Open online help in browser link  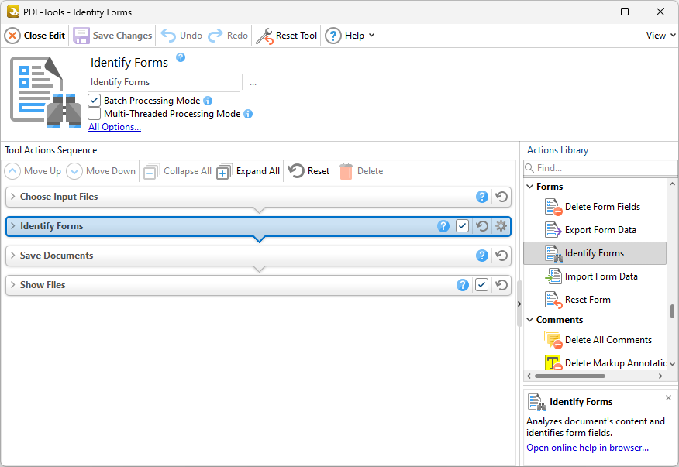coord(588,448)
